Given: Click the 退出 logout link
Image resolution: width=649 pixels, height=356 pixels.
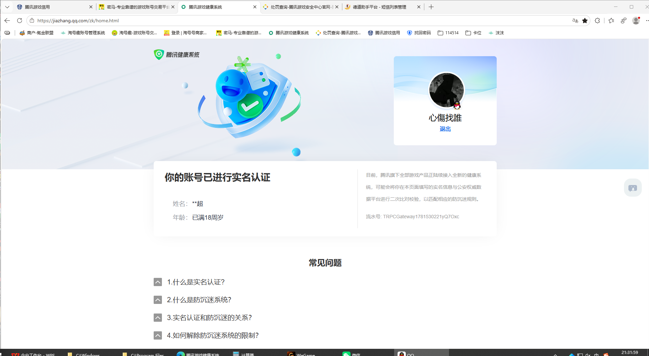Looking at the screenshot, I should pos(445,129).
